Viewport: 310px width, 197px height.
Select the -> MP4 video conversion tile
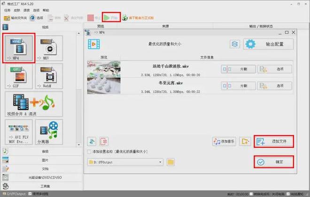(19, 48)
